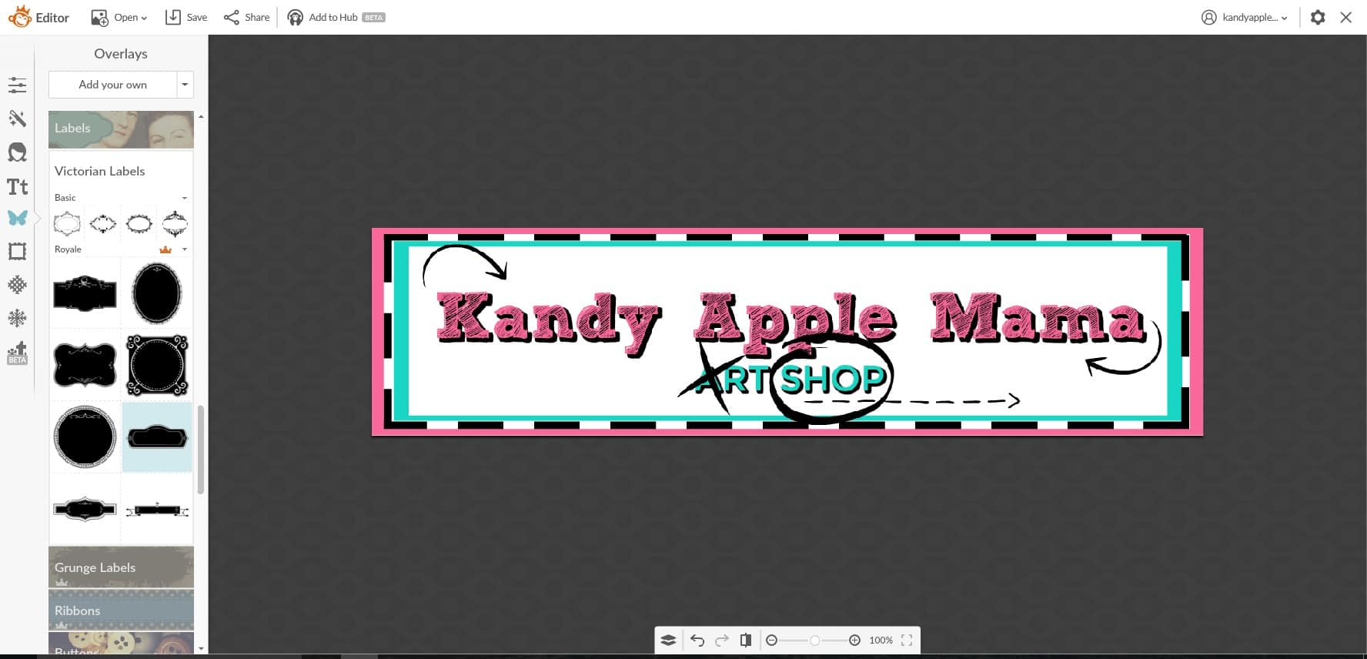The image size is (1367, 659).
Task: Select the third Basic oval label outline
Action: 139,224
